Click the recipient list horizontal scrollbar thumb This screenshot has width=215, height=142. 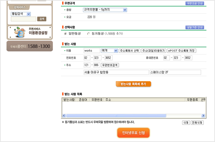(116, 116)
